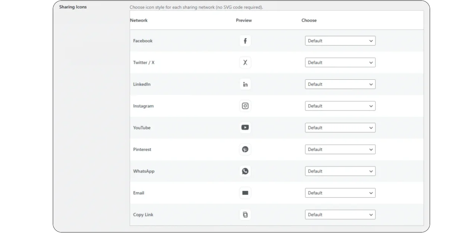Open the Instagram icon style dropdown

(x=340, y=106)
